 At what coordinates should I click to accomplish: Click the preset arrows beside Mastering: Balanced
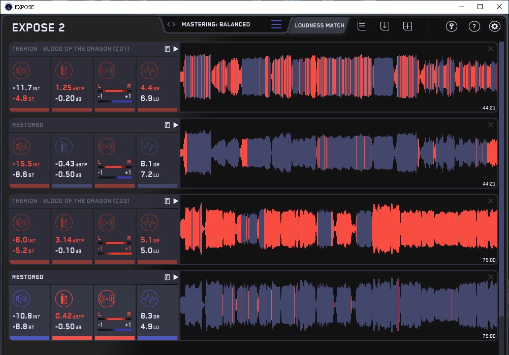pos(171,24)
